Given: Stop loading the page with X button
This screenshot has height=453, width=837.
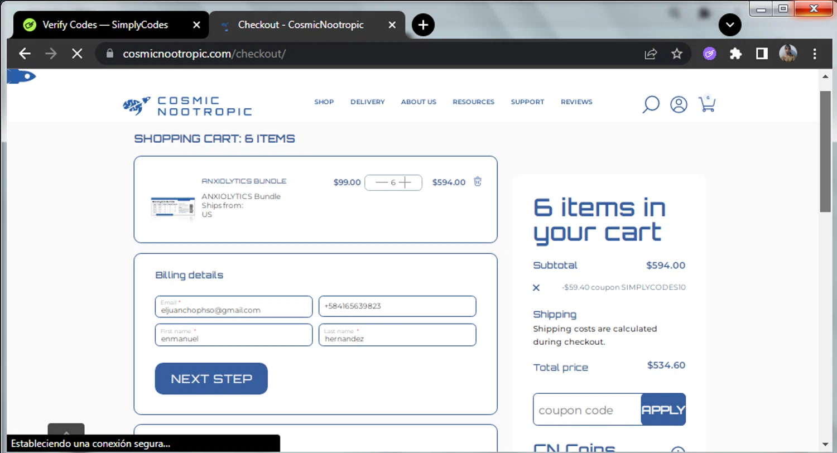Looking at the screenshot, I should pyautogui.click(x=77, y=54).
